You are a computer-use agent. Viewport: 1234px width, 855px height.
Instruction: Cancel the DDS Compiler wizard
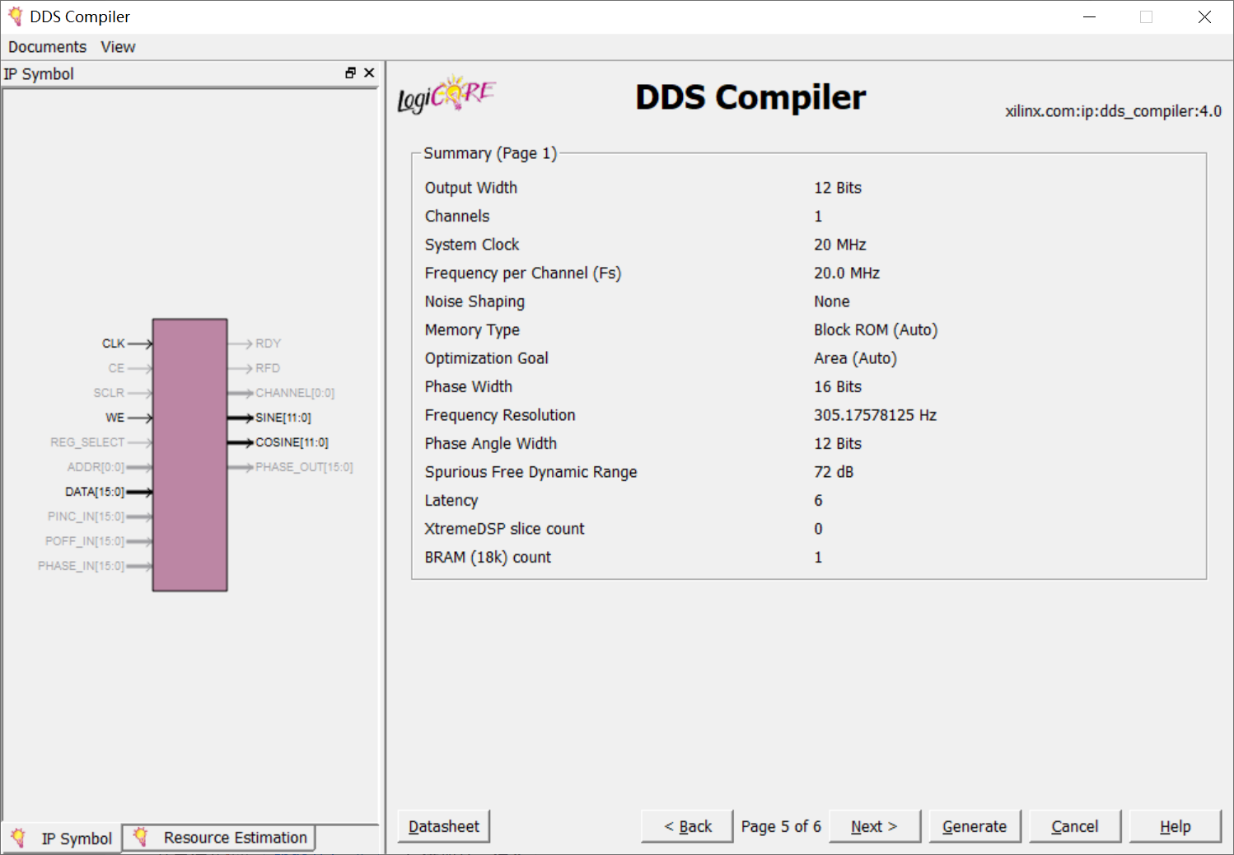pyautogui.click(x=1075, y=826)
